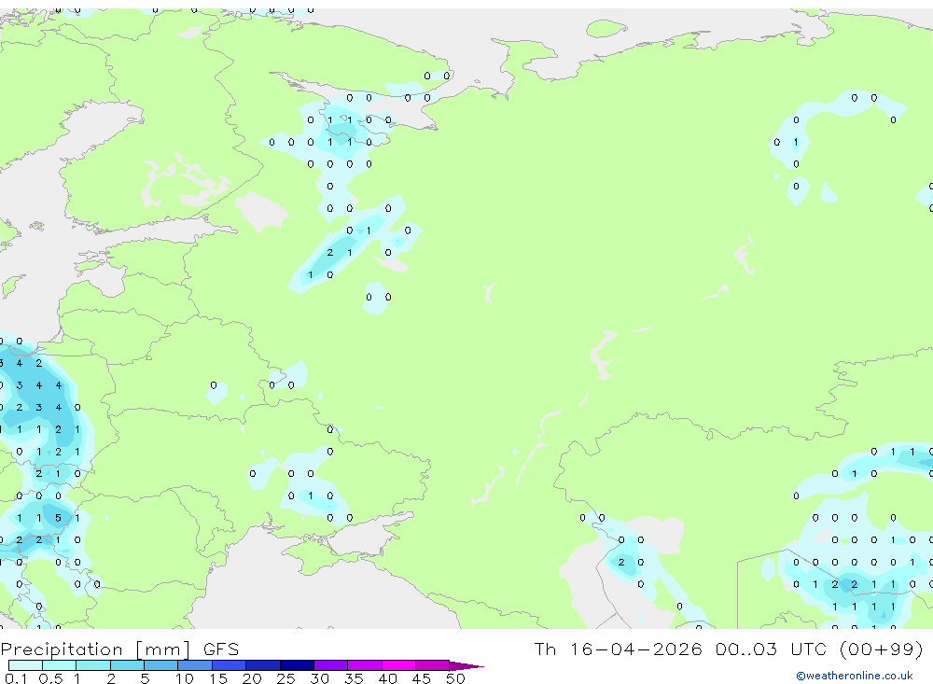Click the '30' legend scale label
This screenshot has width=933, height=684.
pos(319,678)
